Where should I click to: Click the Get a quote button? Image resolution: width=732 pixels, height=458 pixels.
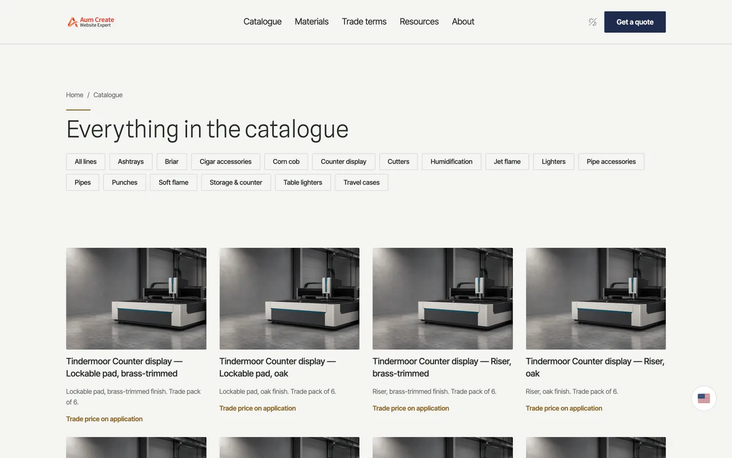point(635,22)
